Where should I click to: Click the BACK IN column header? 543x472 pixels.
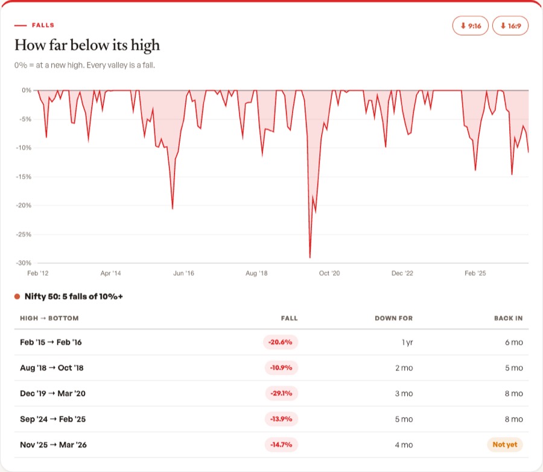click(x=509, y=318)
